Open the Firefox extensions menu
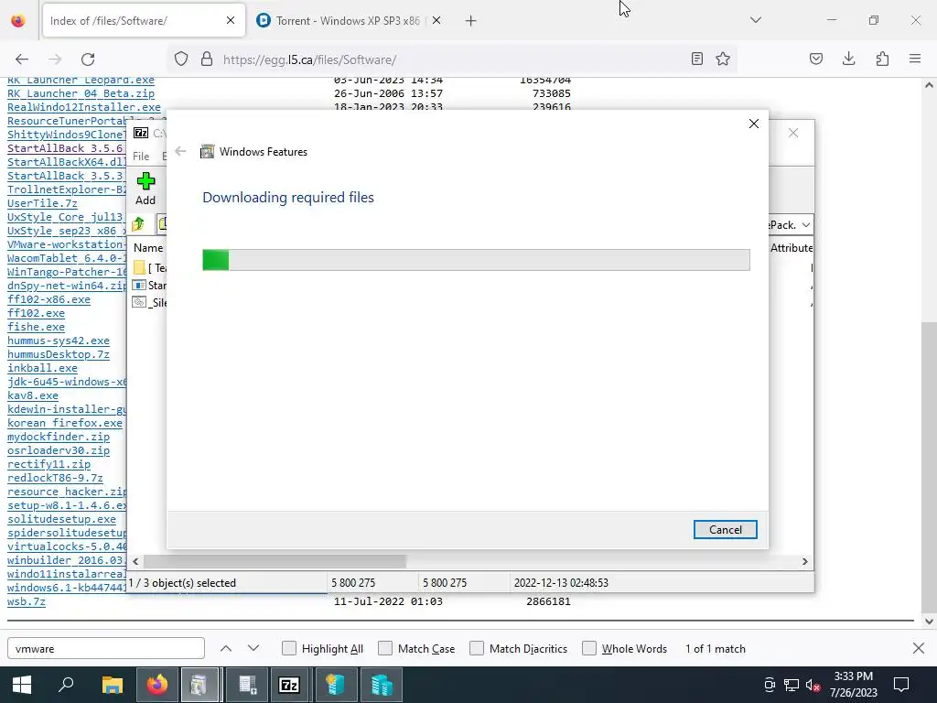Image resolution: width=937 pixels, height=703 pixels. [882, 59]
